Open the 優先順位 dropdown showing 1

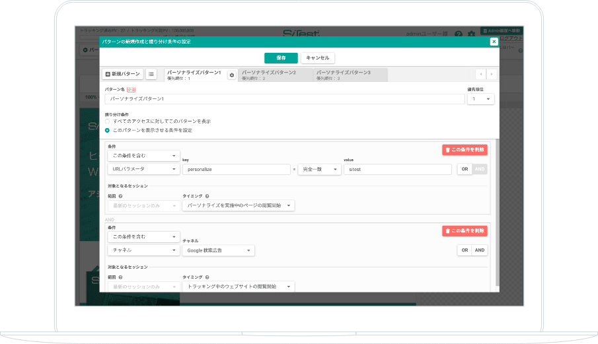point(480,99)
